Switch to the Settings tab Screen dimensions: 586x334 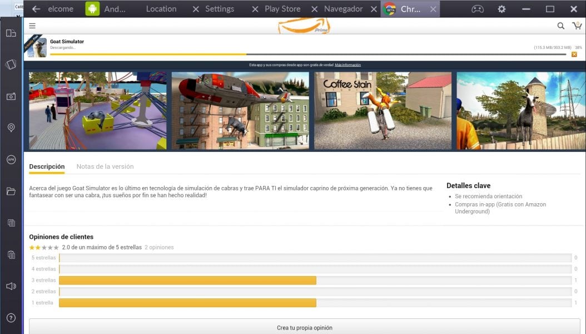tap(220, 9)
